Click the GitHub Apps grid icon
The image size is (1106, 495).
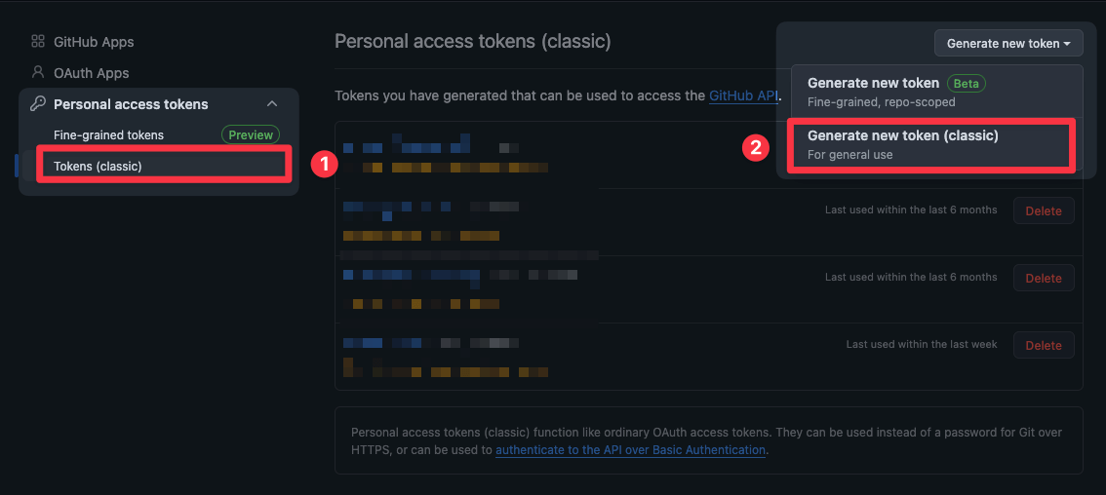(x=38, y=42)
